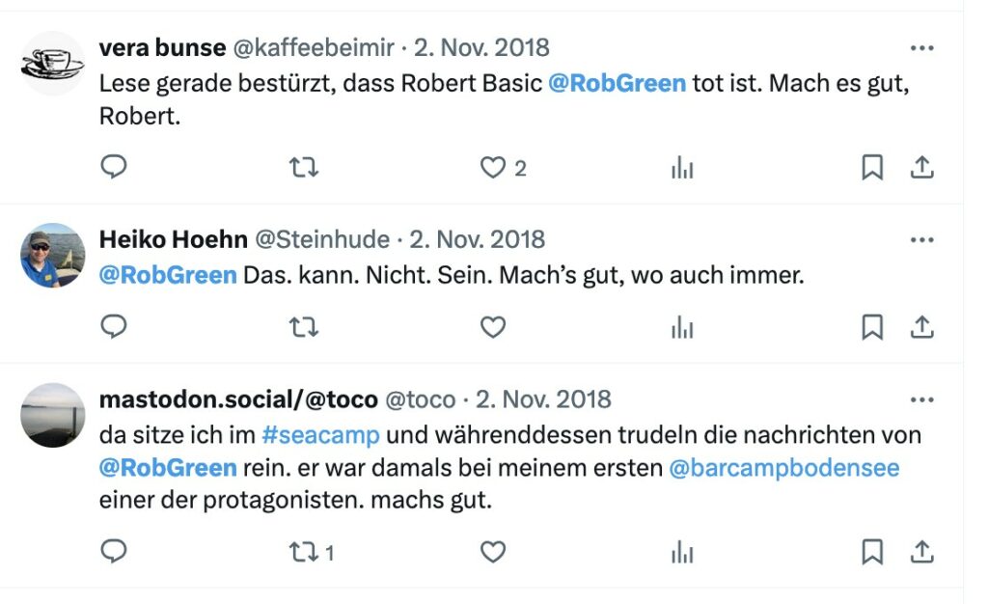Bookmark vera bunse's tweet
This screenshot has height=604, width=988.
click(872, 168)
